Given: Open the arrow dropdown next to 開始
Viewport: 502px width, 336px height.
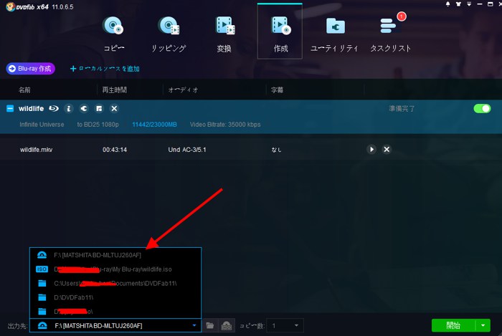Looking at the screenshot, I should (x=483, y=325).
